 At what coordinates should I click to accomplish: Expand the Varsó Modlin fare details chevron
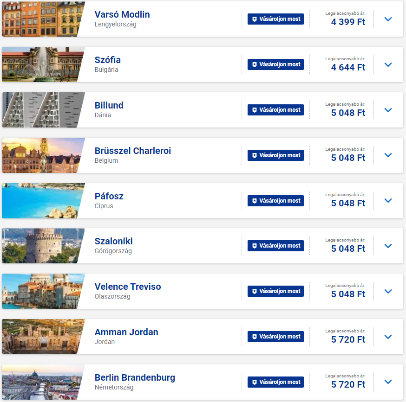click(388, 19)
